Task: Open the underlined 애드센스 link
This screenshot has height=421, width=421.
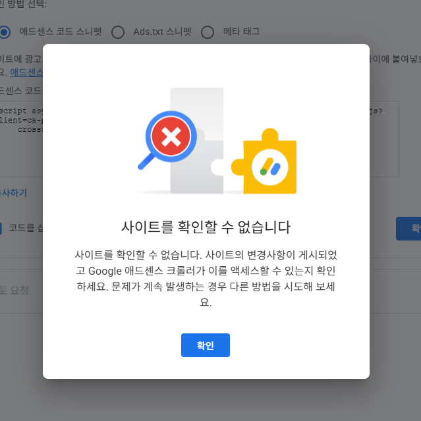Action: click(x=26, y=72)
